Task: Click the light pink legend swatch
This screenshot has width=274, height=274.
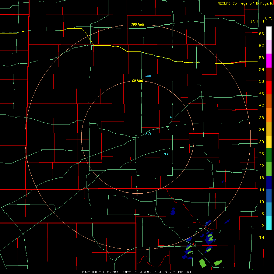Action: coord(269,47)
